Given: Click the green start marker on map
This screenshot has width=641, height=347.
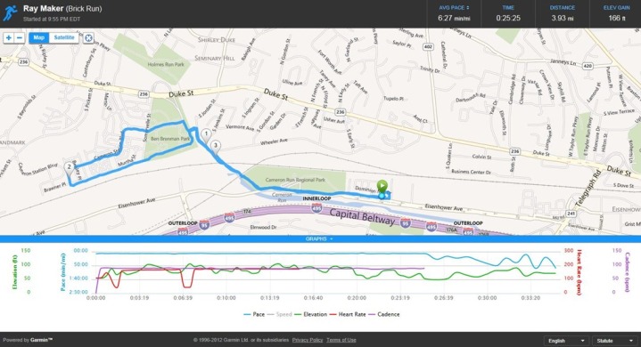Looking at the screenshot, I should (x=382, y=186).
